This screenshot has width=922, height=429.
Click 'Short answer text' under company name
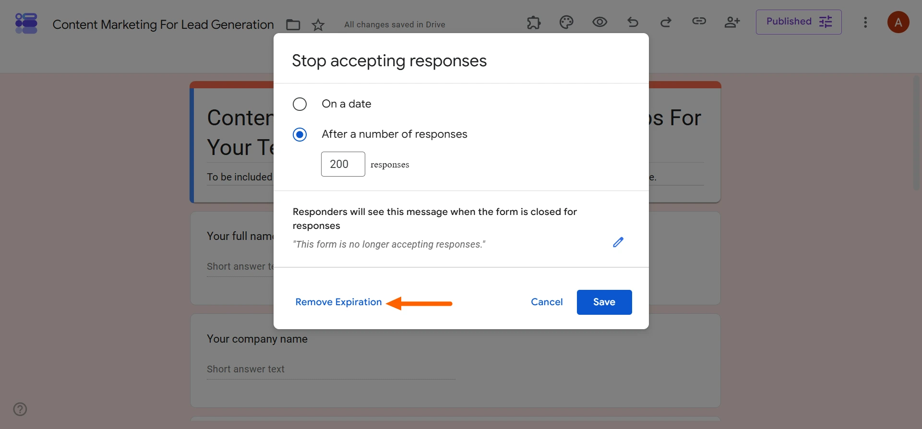246,369
